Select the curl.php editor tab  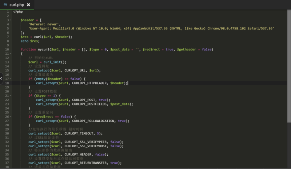tap(17, 5)
